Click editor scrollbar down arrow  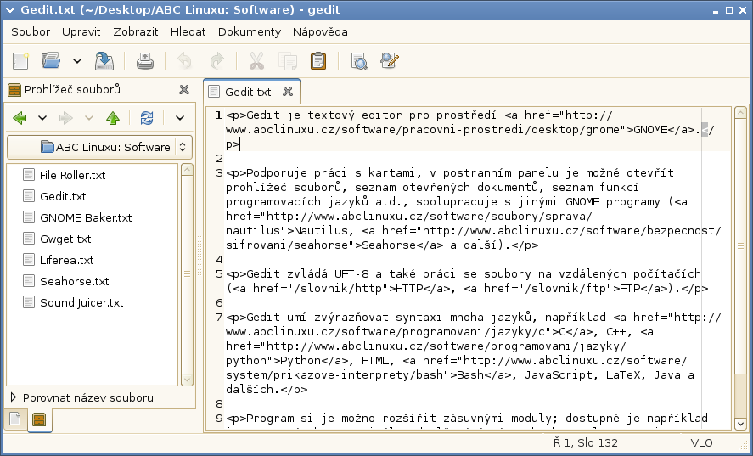(740, 424)
